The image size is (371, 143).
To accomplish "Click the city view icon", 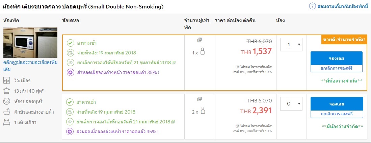I will tap(7, 80).
